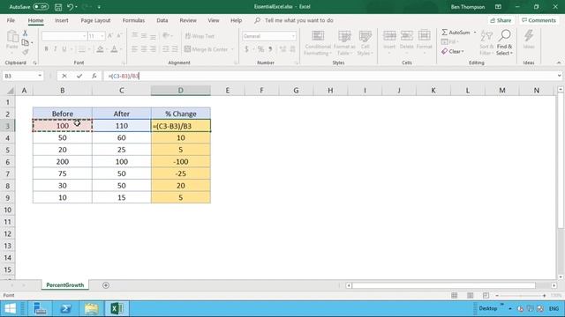Open the Fill Color bucket swatch
This screenshot has height=317, width=565.
[100, 49]
